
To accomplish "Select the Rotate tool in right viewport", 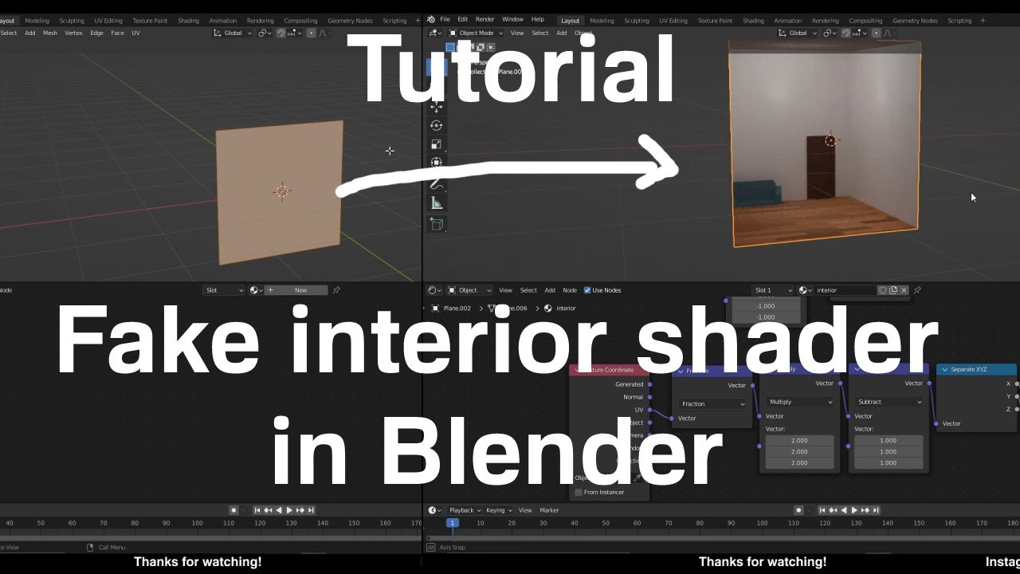I will coord(436,125).
